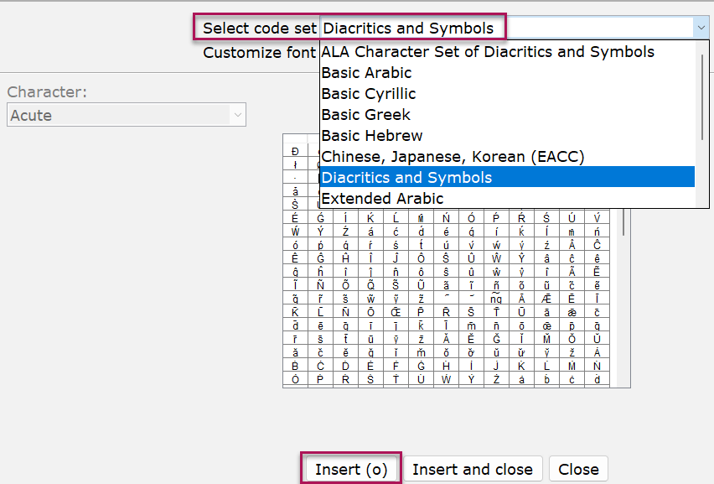Select lowercase ž with caron
This screenshot has height=484, width=714.
(x=572, y=353)
